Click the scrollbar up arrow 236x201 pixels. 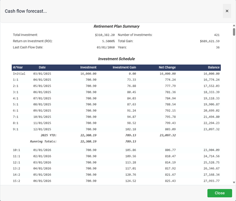click(234, 25)
